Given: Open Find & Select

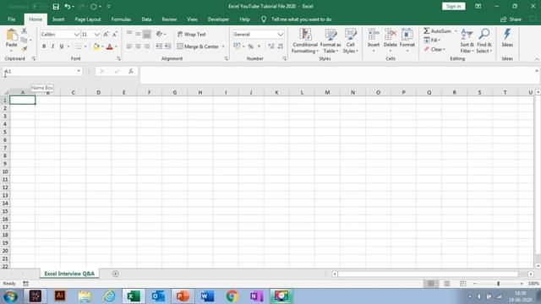Looking at the screenshot, I should point(484,41).
